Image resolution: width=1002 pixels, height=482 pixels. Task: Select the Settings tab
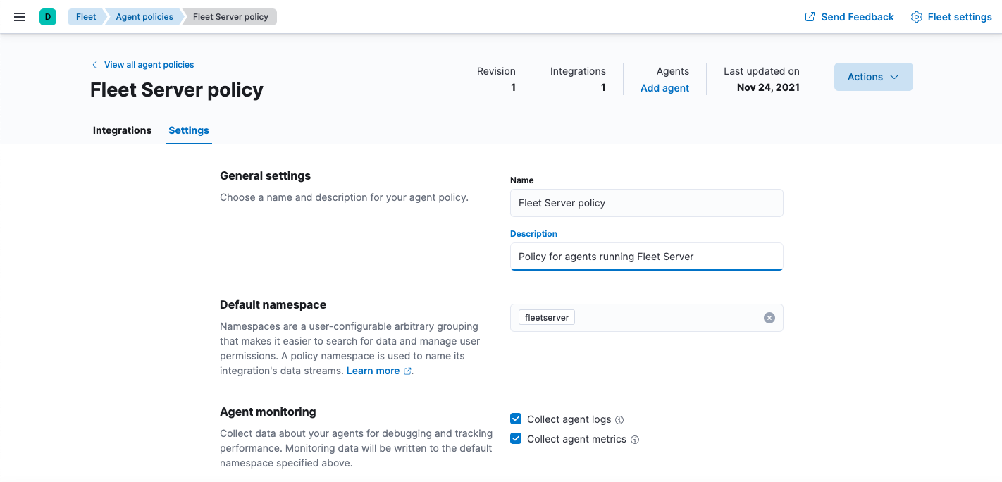[x=188, y=130]
